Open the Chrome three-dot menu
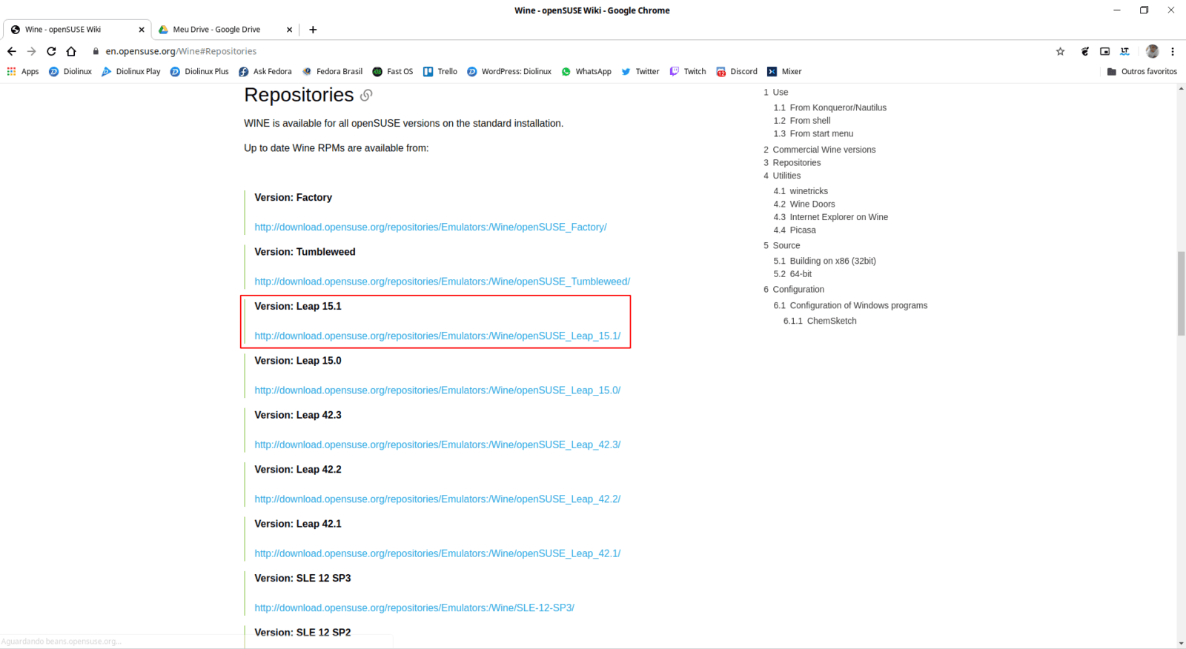 click(x=1173, y=51)
